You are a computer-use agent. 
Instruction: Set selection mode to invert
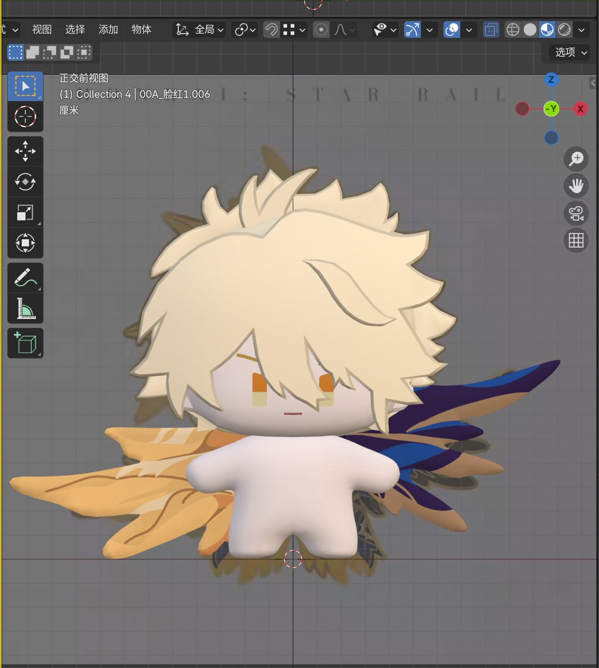coord(67,52)
